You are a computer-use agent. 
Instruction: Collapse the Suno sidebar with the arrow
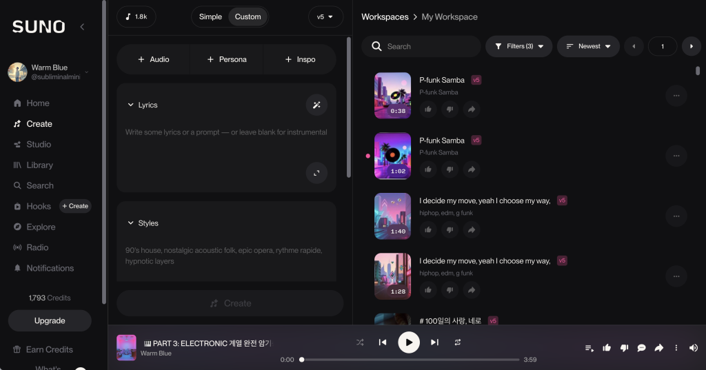click(x=82, y=27)
